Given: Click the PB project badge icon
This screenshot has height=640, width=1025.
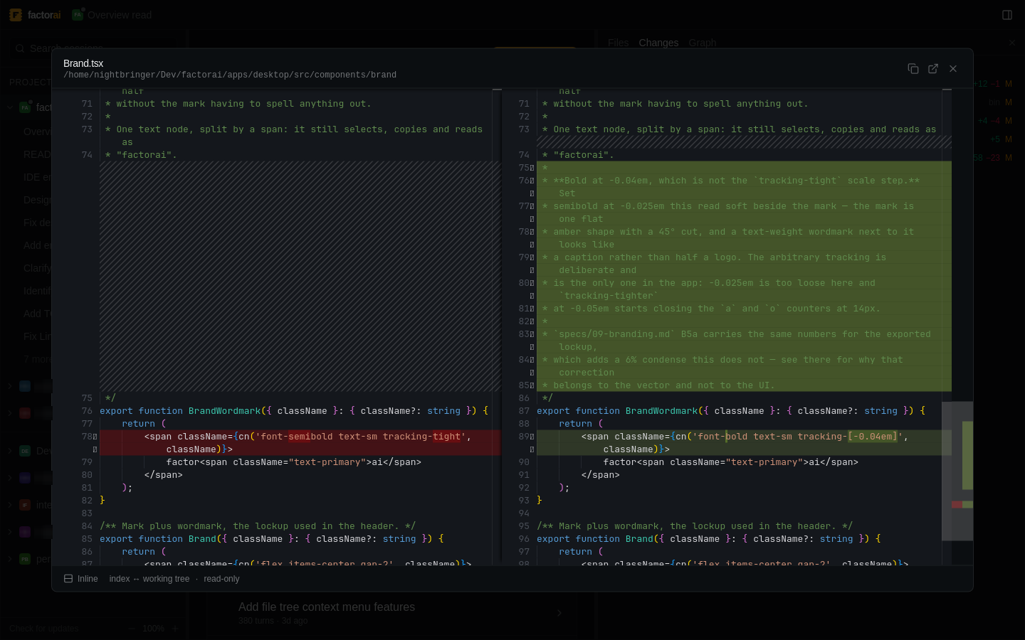Looking at the screenshot, I should pos(25,559).
